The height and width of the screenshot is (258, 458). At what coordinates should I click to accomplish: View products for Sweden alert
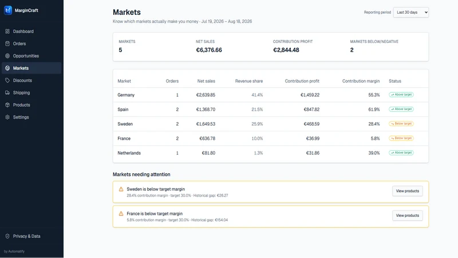click(407, 191)
